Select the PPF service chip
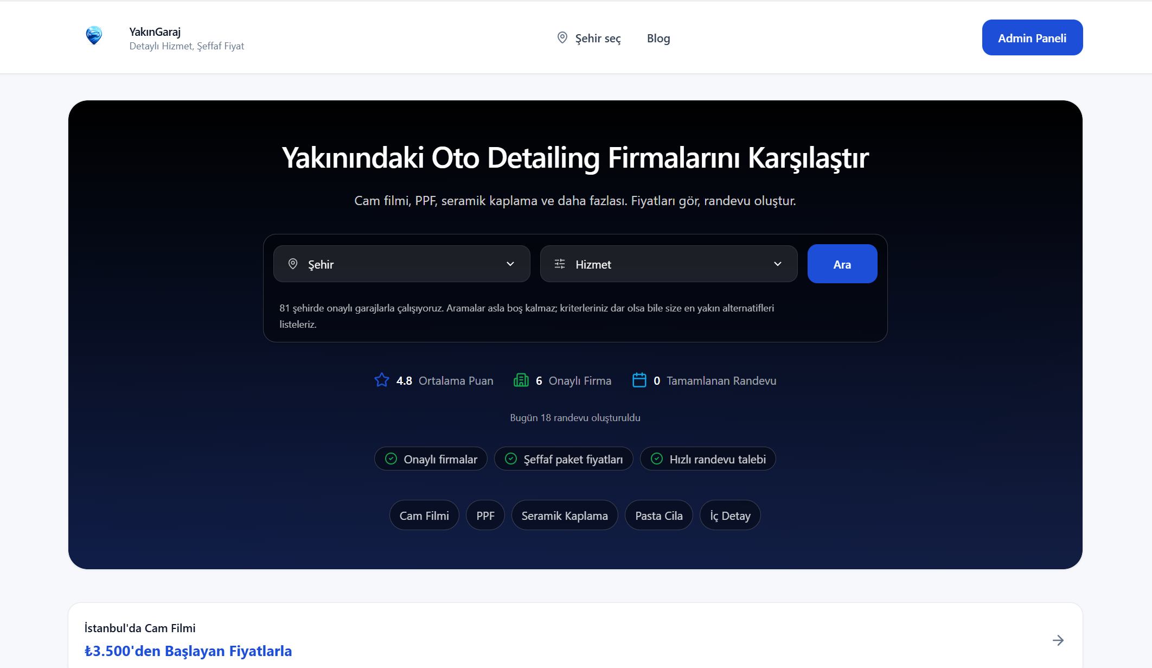 485,516
